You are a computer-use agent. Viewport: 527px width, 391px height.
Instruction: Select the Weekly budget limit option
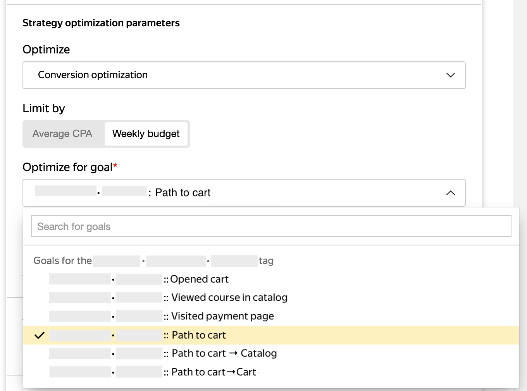(146, 134)
